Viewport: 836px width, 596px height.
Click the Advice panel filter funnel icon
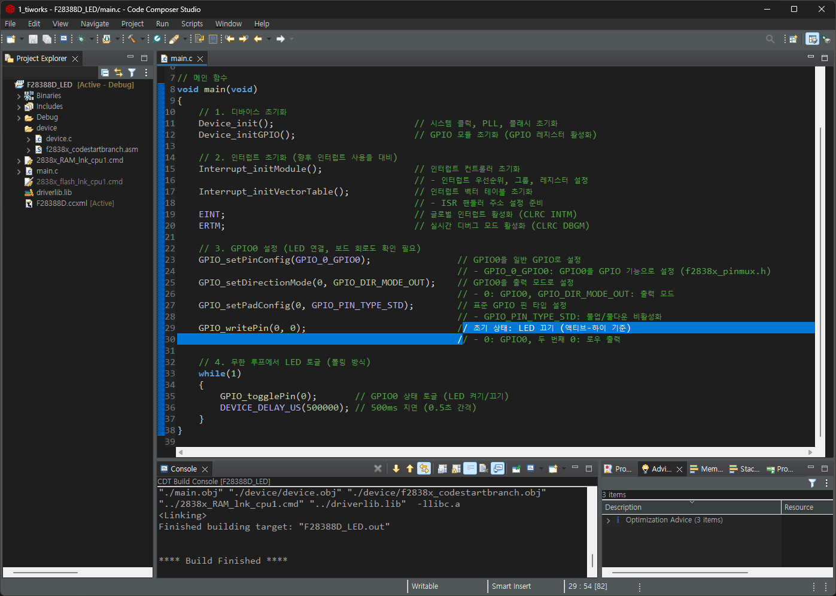coord(812,483)
